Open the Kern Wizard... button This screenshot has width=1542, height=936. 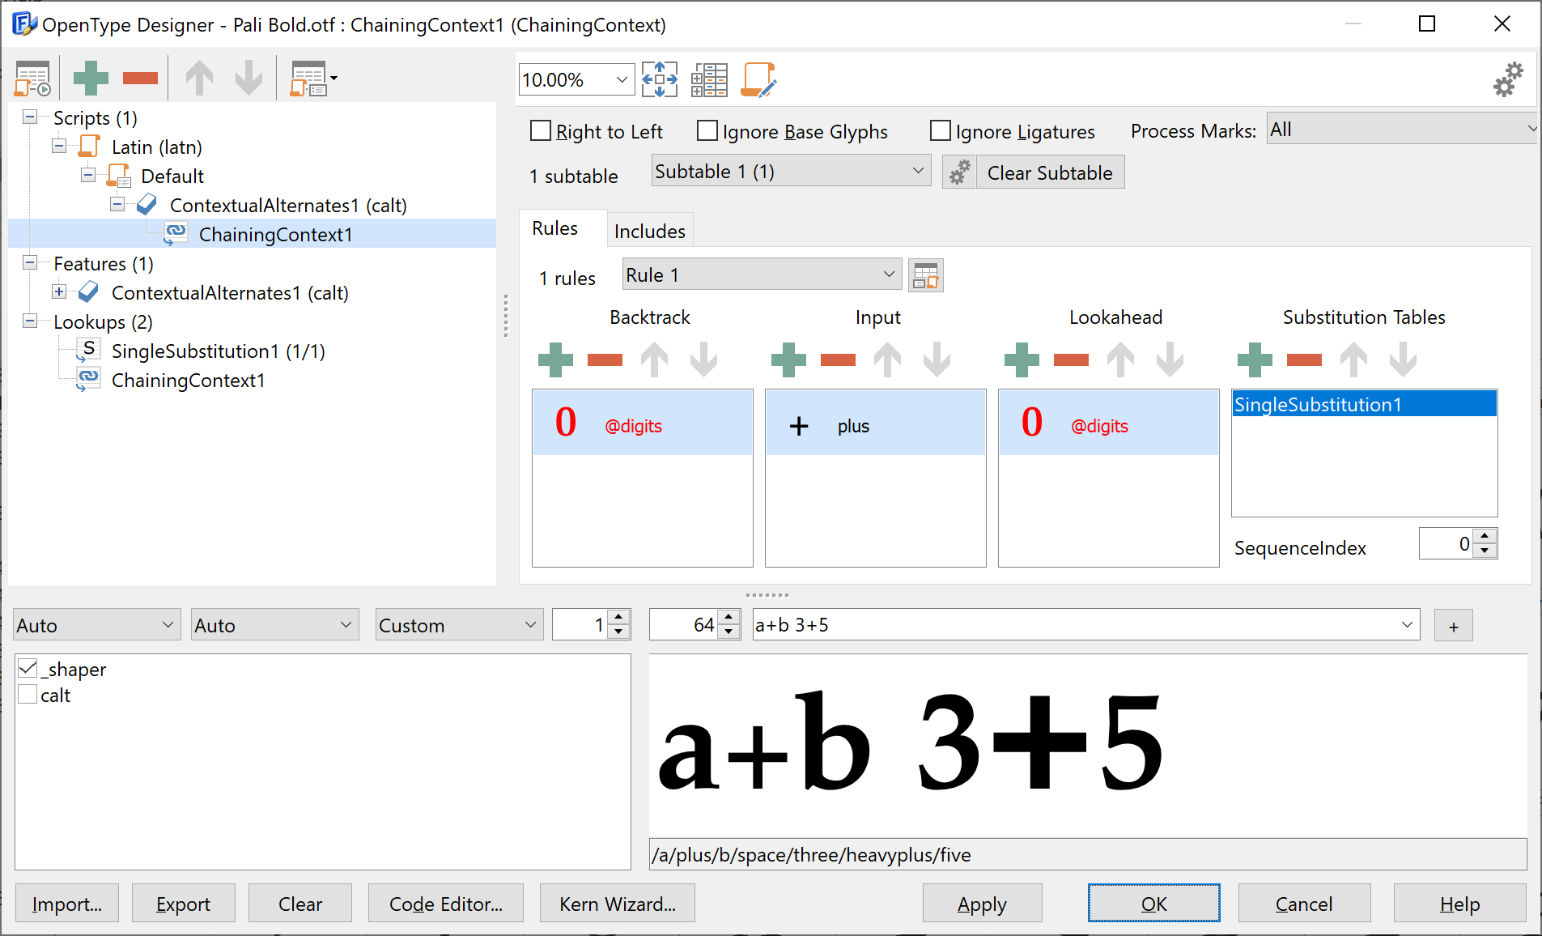click(618, 904)
